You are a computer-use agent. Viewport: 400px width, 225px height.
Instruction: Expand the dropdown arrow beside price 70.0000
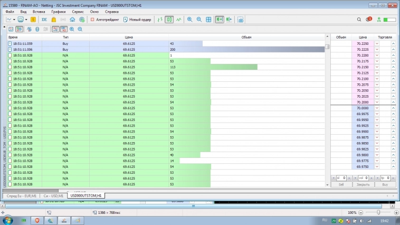point(377,108)
